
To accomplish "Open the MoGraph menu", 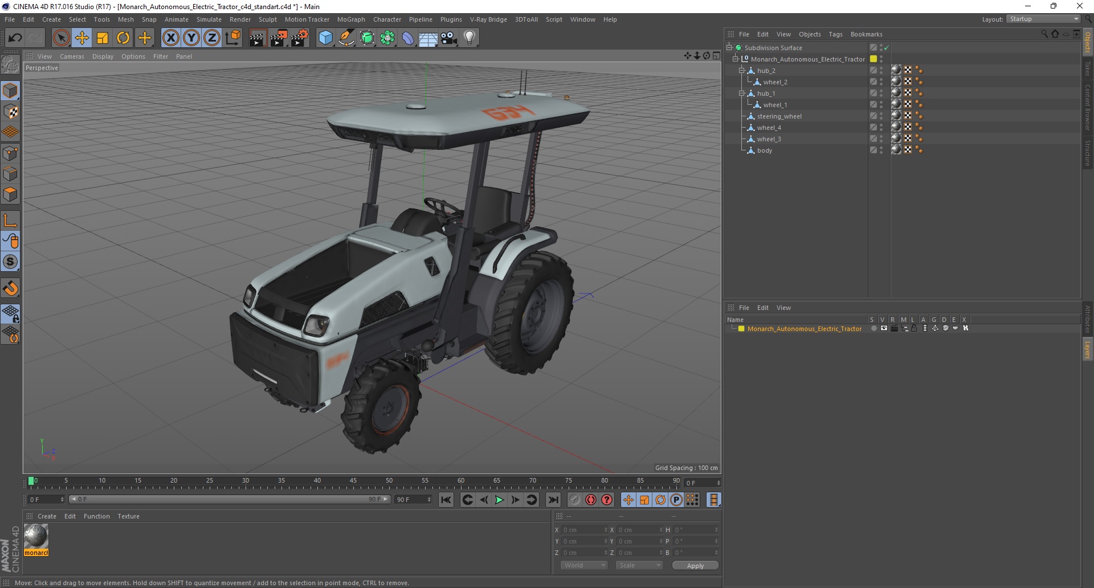I will coord(351,19).
